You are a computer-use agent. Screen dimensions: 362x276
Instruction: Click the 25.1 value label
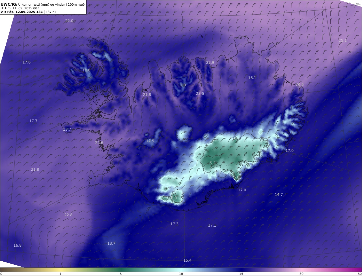point(342,41)
